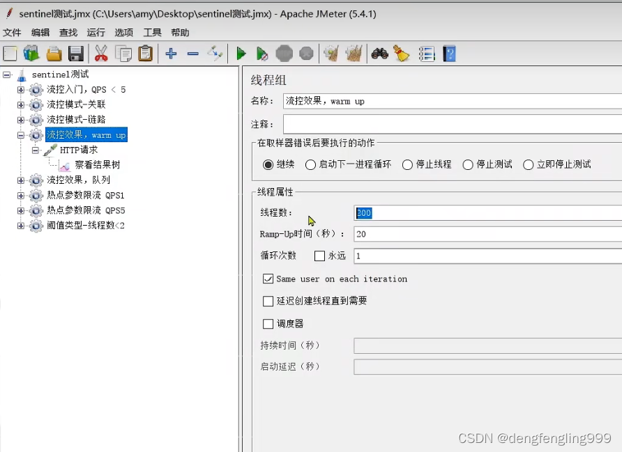Viewport: 622px width, 452px height.
Task: Click the Stop test icon
Action: click(284, 54)
